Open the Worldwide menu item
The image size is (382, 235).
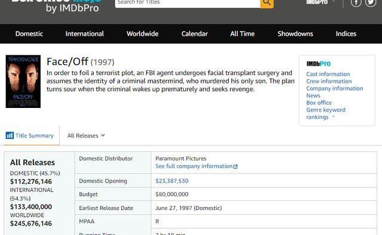142,33
